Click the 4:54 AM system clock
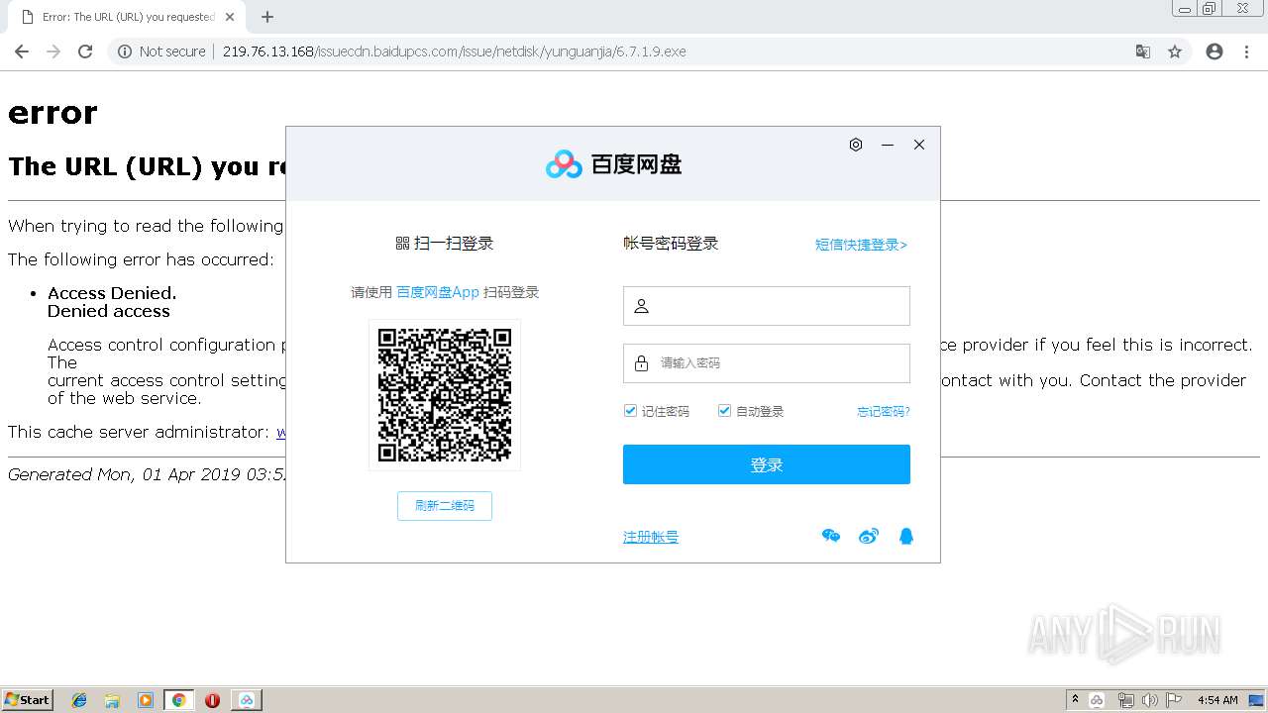This screenshot has height=713, width=1268. (x=1217, y=700)
